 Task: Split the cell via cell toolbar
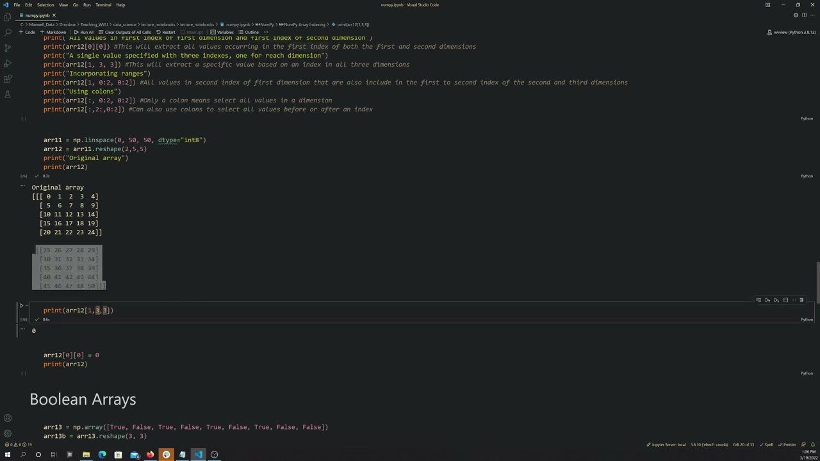(785, 300)
